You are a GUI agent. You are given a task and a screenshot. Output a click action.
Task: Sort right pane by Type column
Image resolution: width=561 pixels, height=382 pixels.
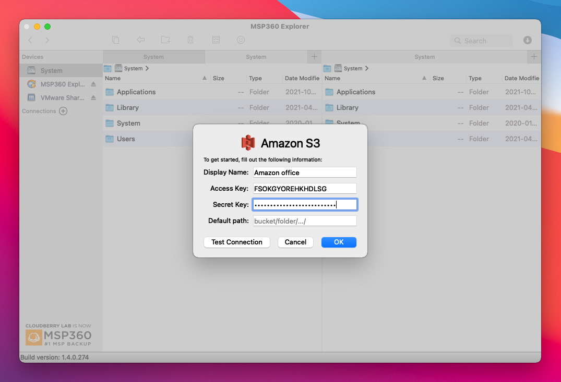(484, 78)
